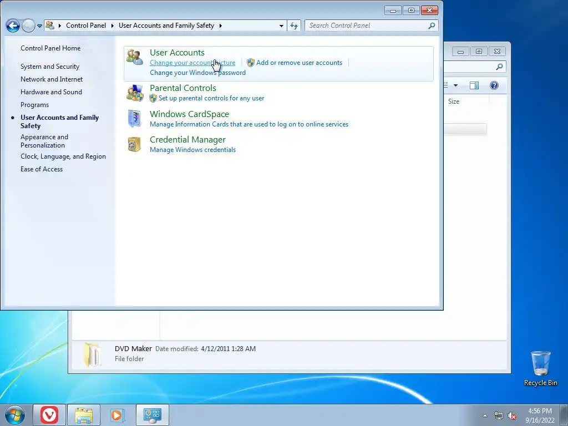Expand the arrow after Control Panel breadcrumb

(x=112, y=26)
